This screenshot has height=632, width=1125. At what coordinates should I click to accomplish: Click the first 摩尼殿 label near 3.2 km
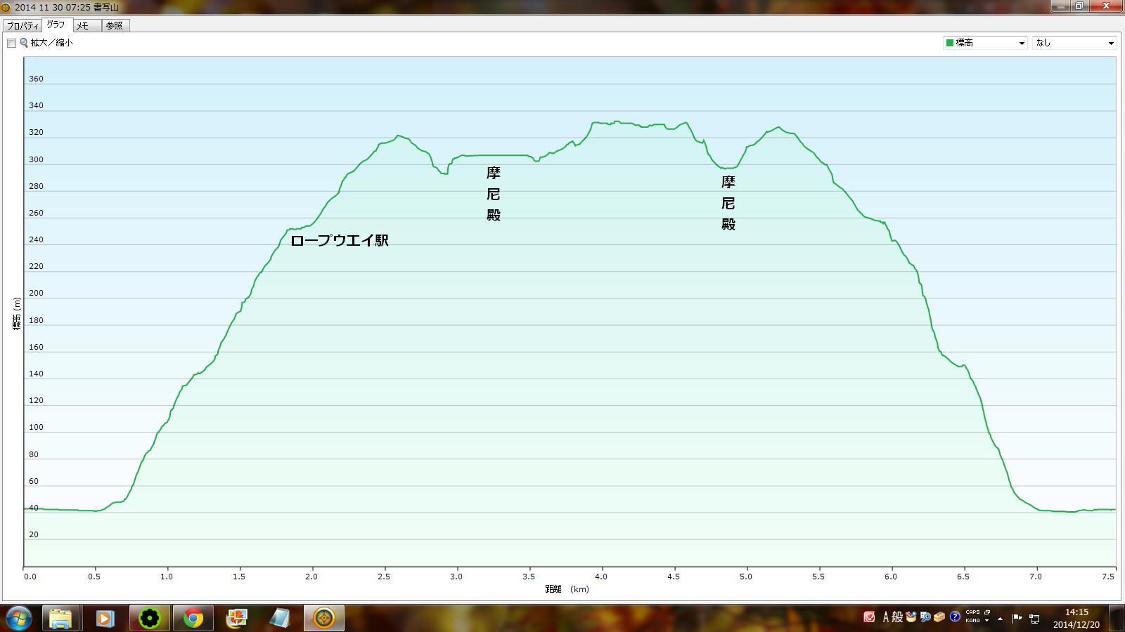494,194
